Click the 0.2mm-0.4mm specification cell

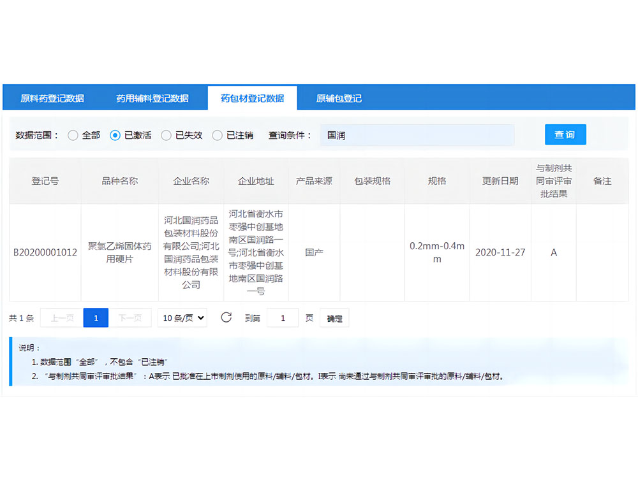click(436, 252)
